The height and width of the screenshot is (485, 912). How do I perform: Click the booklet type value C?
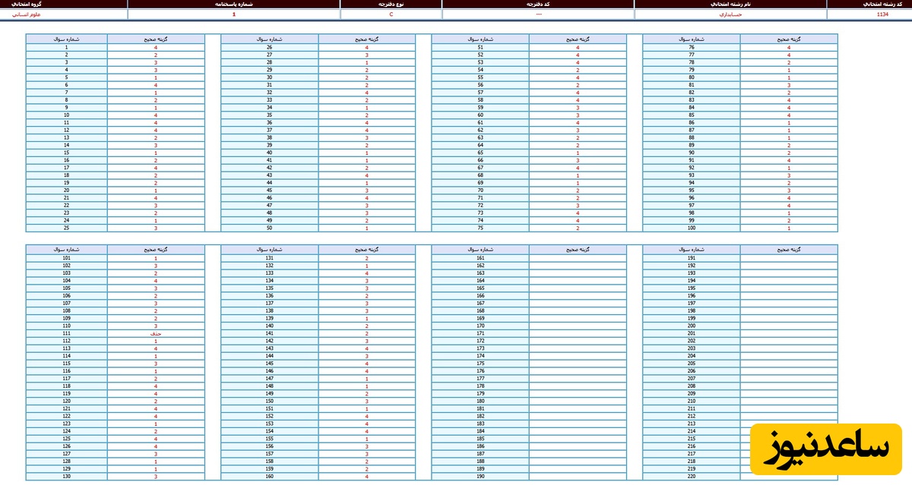(391, 14)
